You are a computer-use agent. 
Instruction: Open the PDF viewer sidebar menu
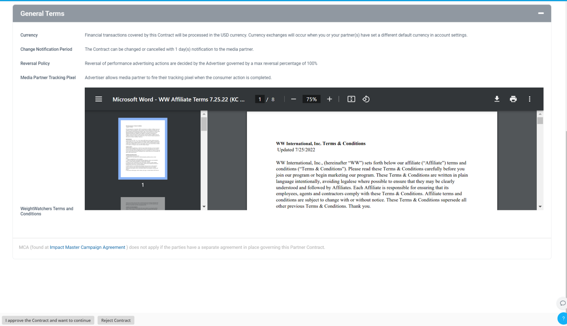coord(99,99)
